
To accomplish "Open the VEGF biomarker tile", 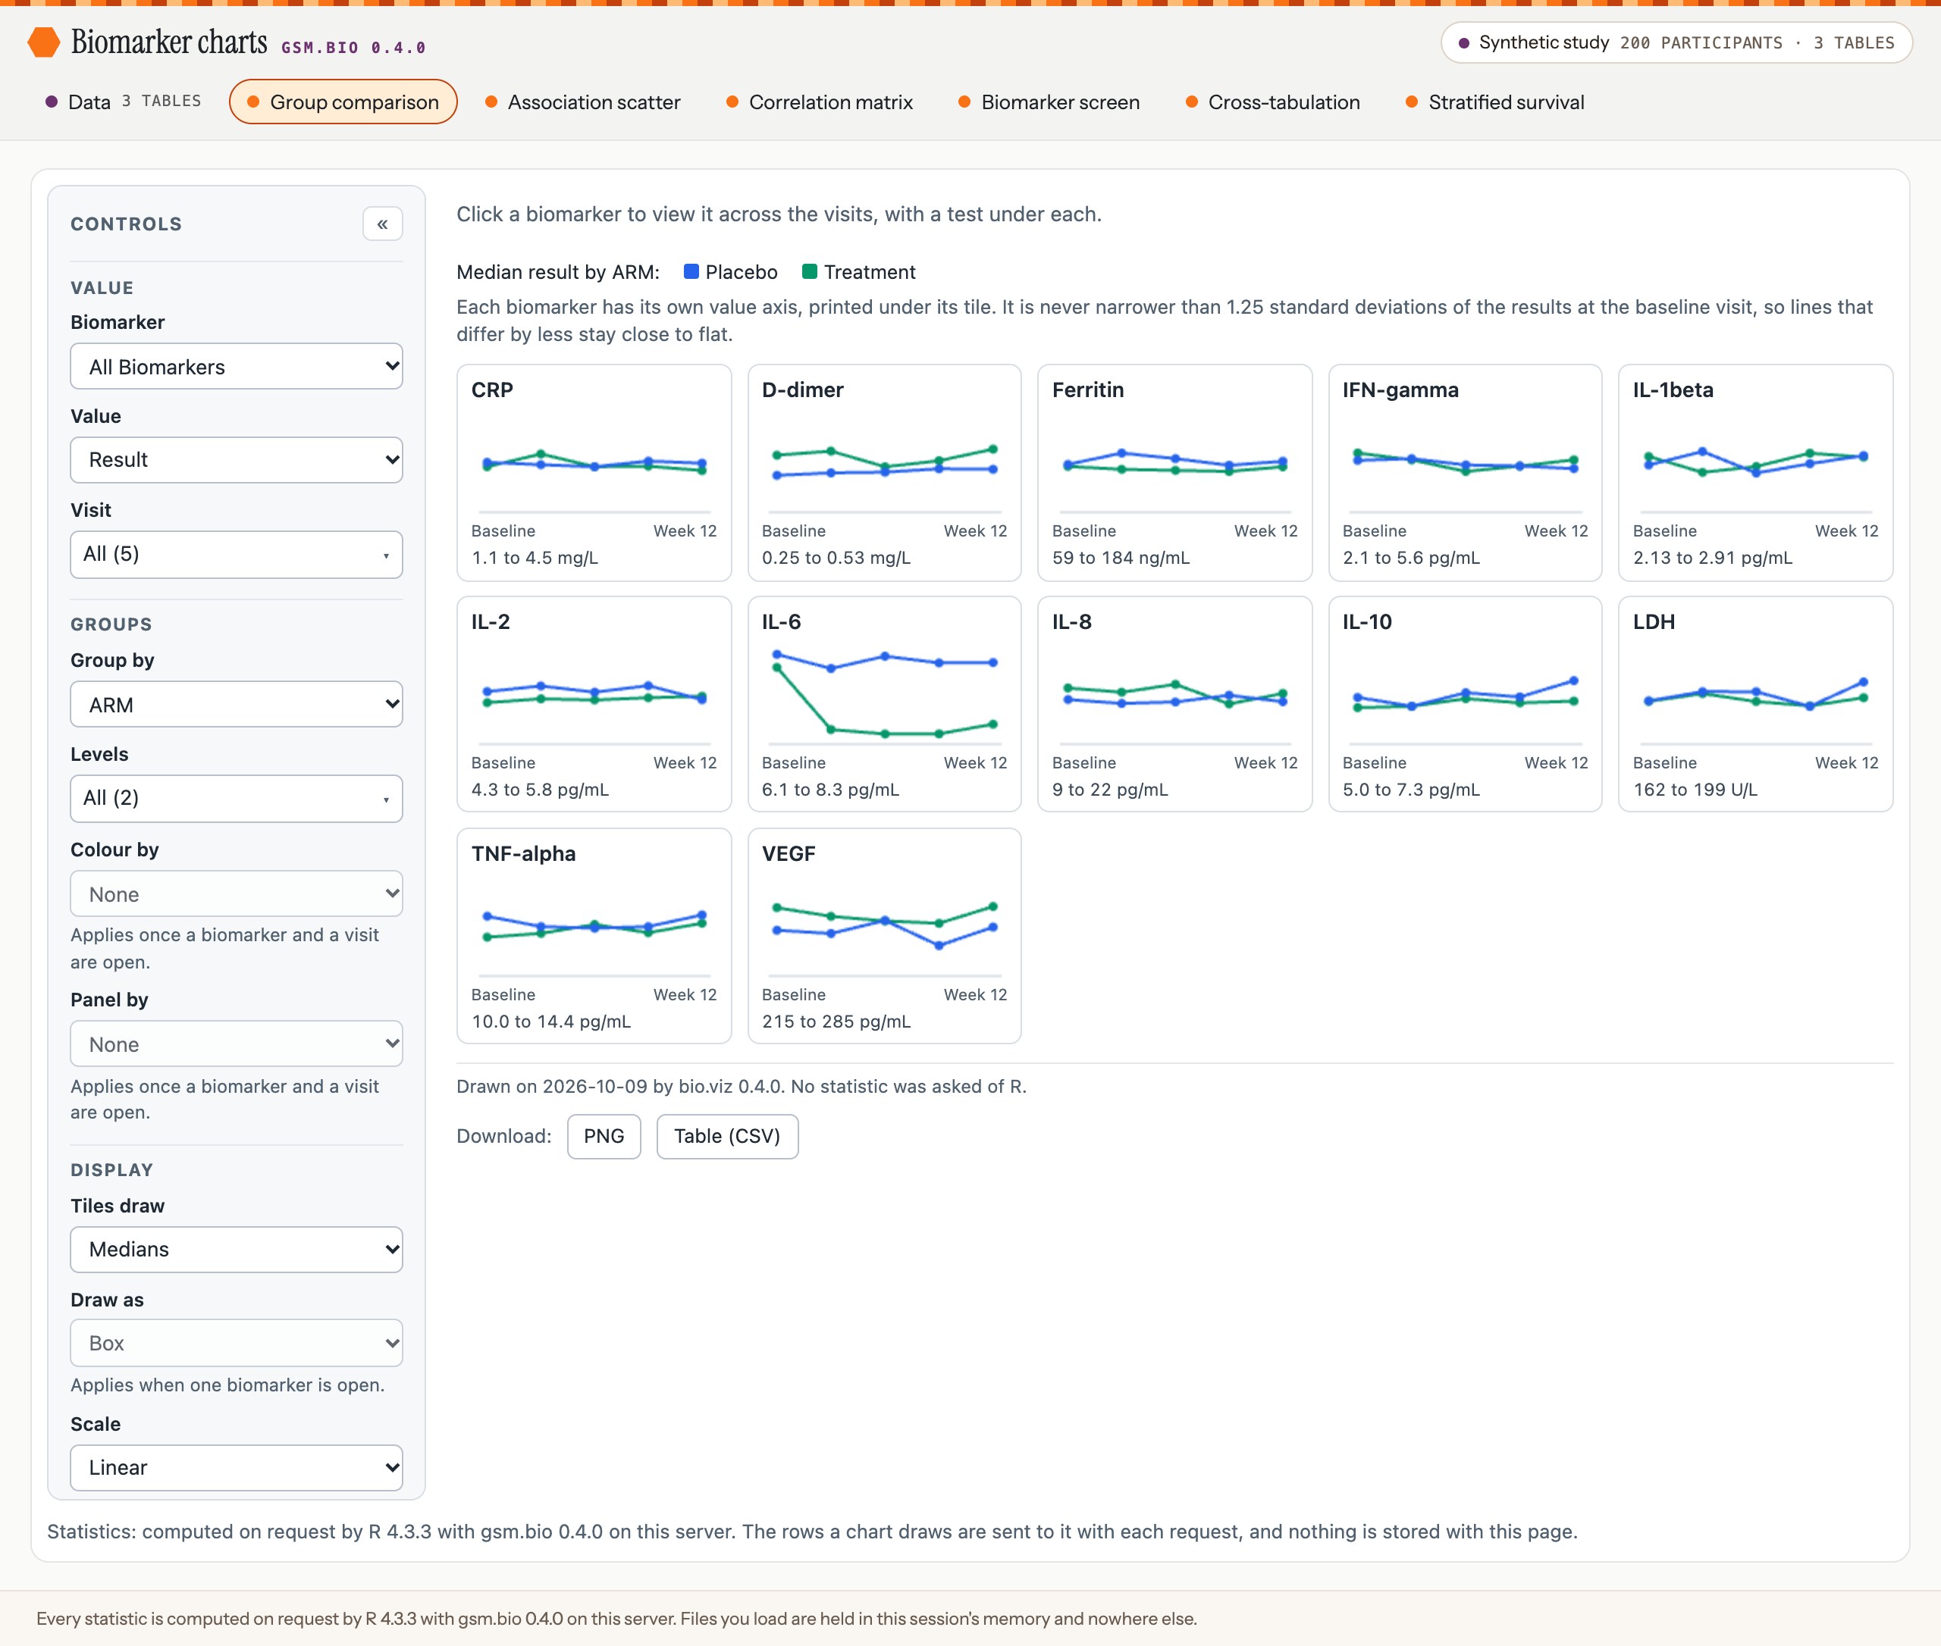I will click(885, 936).
